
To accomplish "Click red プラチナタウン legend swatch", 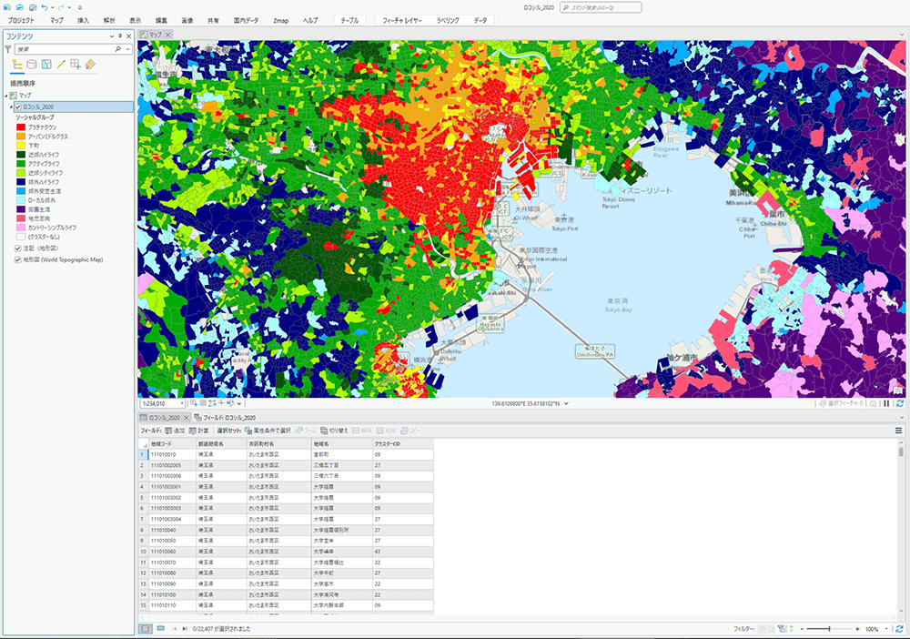I will tap(20, 127).
